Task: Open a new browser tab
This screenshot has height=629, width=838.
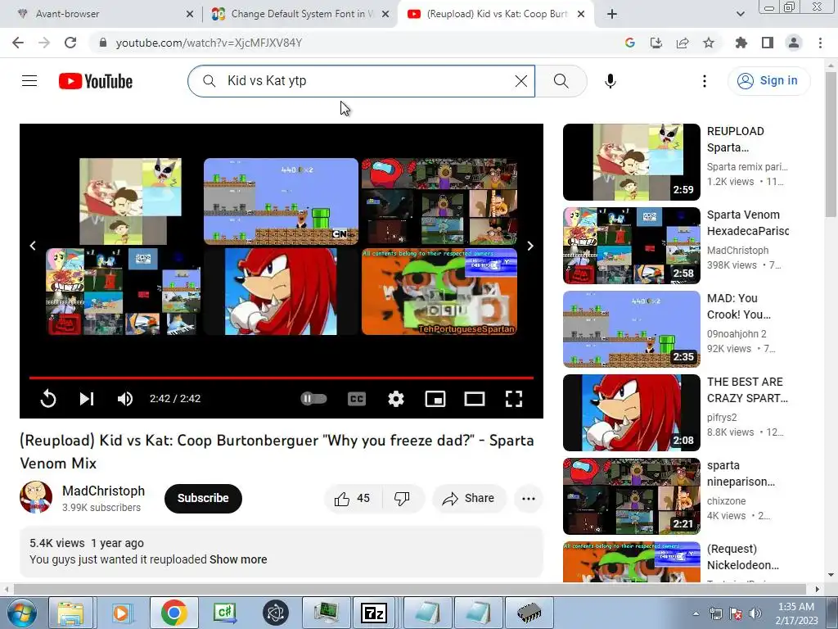Action: coord(612,14)
